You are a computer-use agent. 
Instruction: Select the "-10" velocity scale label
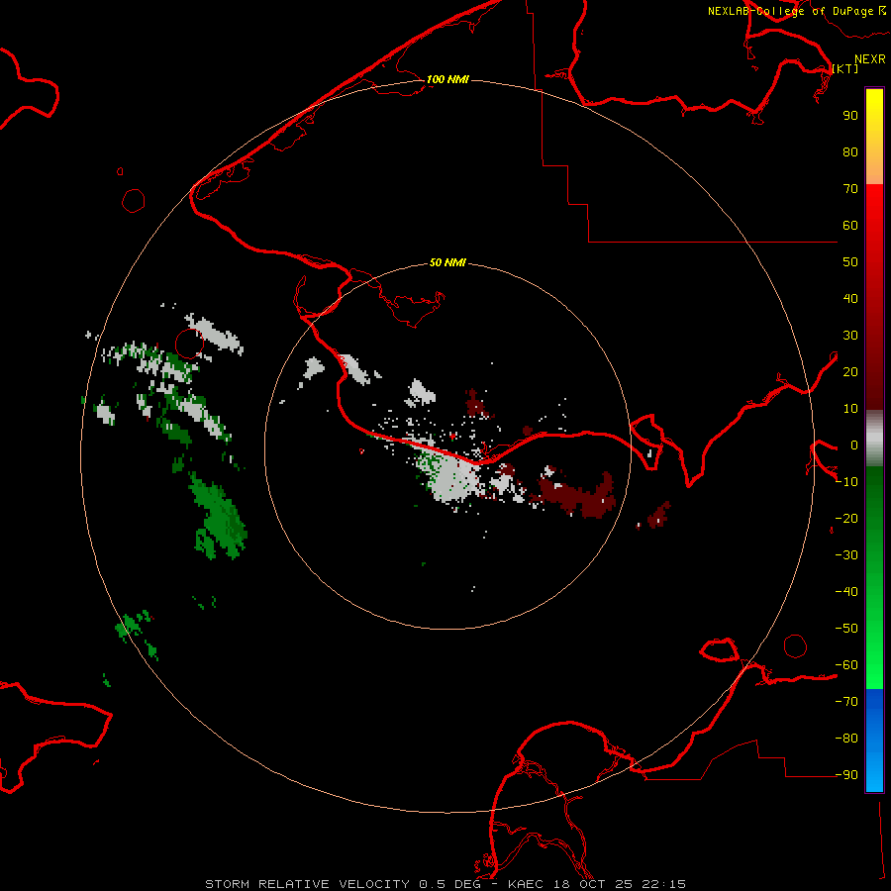tap(846, 482)
